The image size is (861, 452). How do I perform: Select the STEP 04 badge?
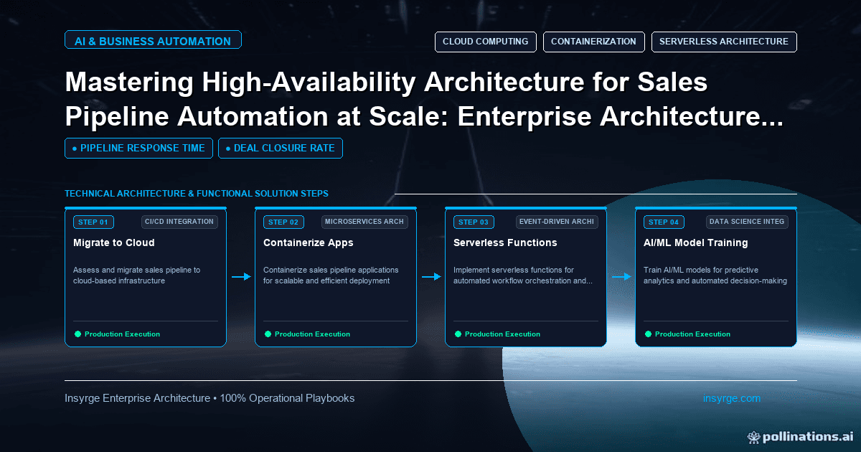[664, 222]
